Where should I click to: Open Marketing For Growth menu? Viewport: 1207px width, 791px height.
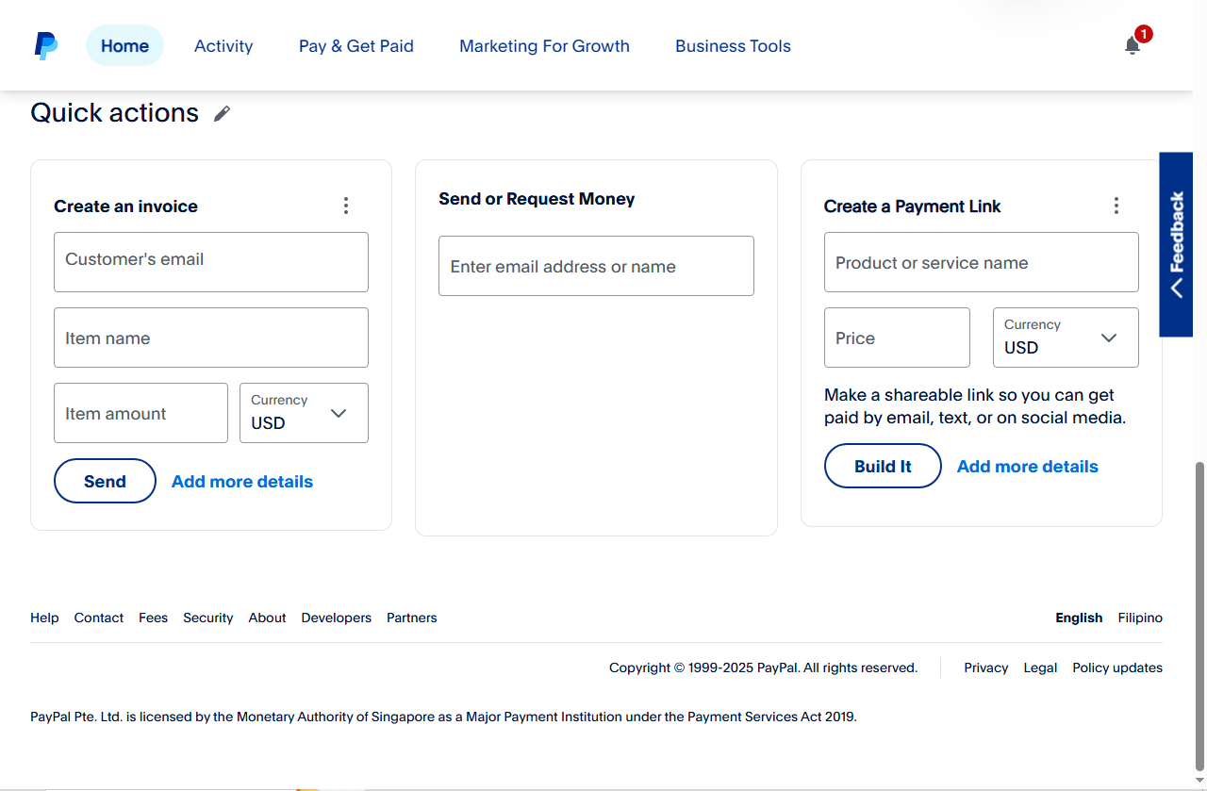point(544,46)
